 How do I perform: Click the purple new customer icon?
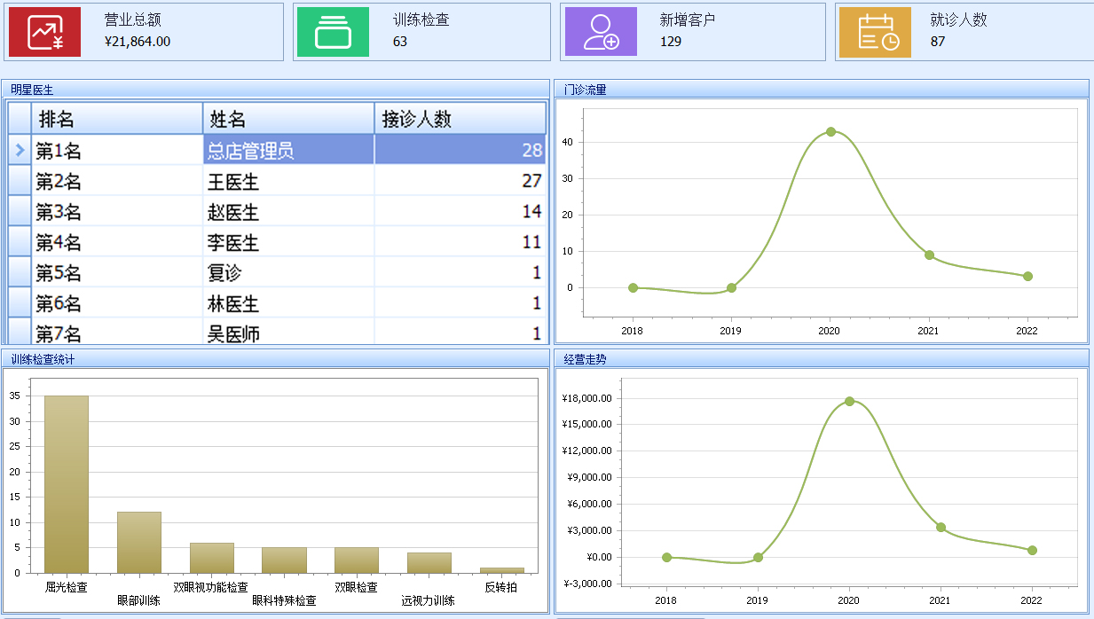click(601, 32)
